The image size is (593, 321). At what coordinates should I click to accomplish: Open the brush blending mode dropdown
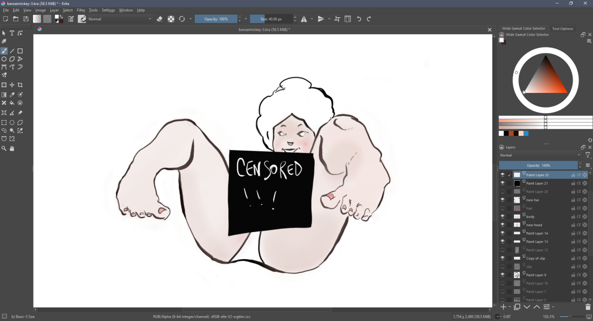121,19
